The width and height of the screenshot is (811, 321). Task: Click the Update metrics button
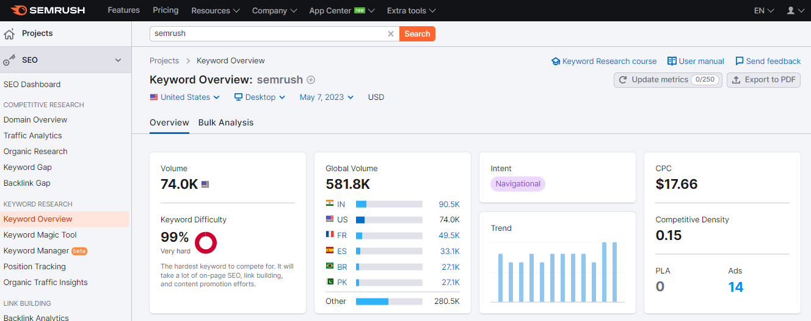[x=668, y=80]
